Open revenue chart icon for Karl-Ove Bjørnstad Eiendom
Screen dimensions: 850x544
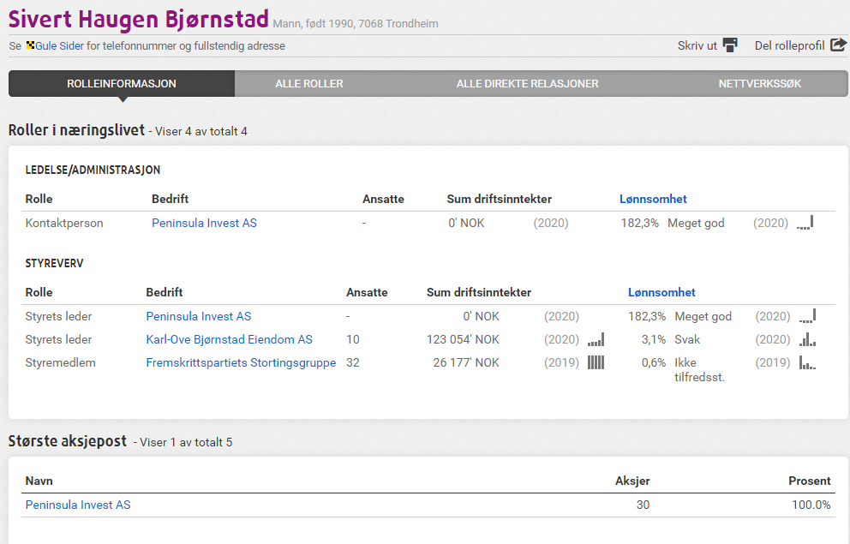[x=596, y=339]
